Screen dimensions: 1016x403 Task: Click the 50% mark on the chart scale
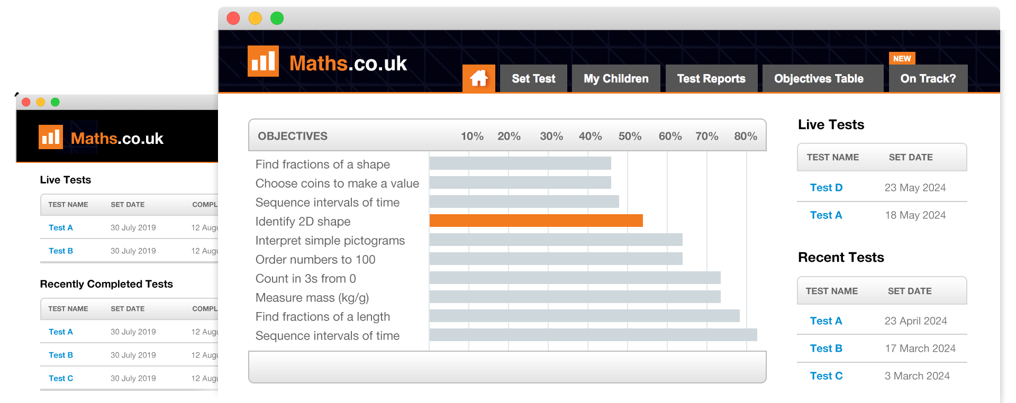(630, 136)
